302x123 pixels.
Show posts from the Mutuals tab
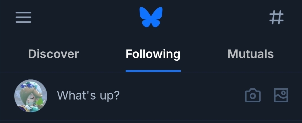click(x=251, y=54)
